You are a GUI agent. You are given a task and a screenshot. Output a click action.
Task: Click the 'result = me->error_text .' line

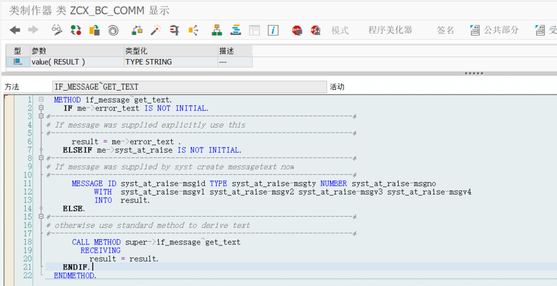[x=126, y=142]
